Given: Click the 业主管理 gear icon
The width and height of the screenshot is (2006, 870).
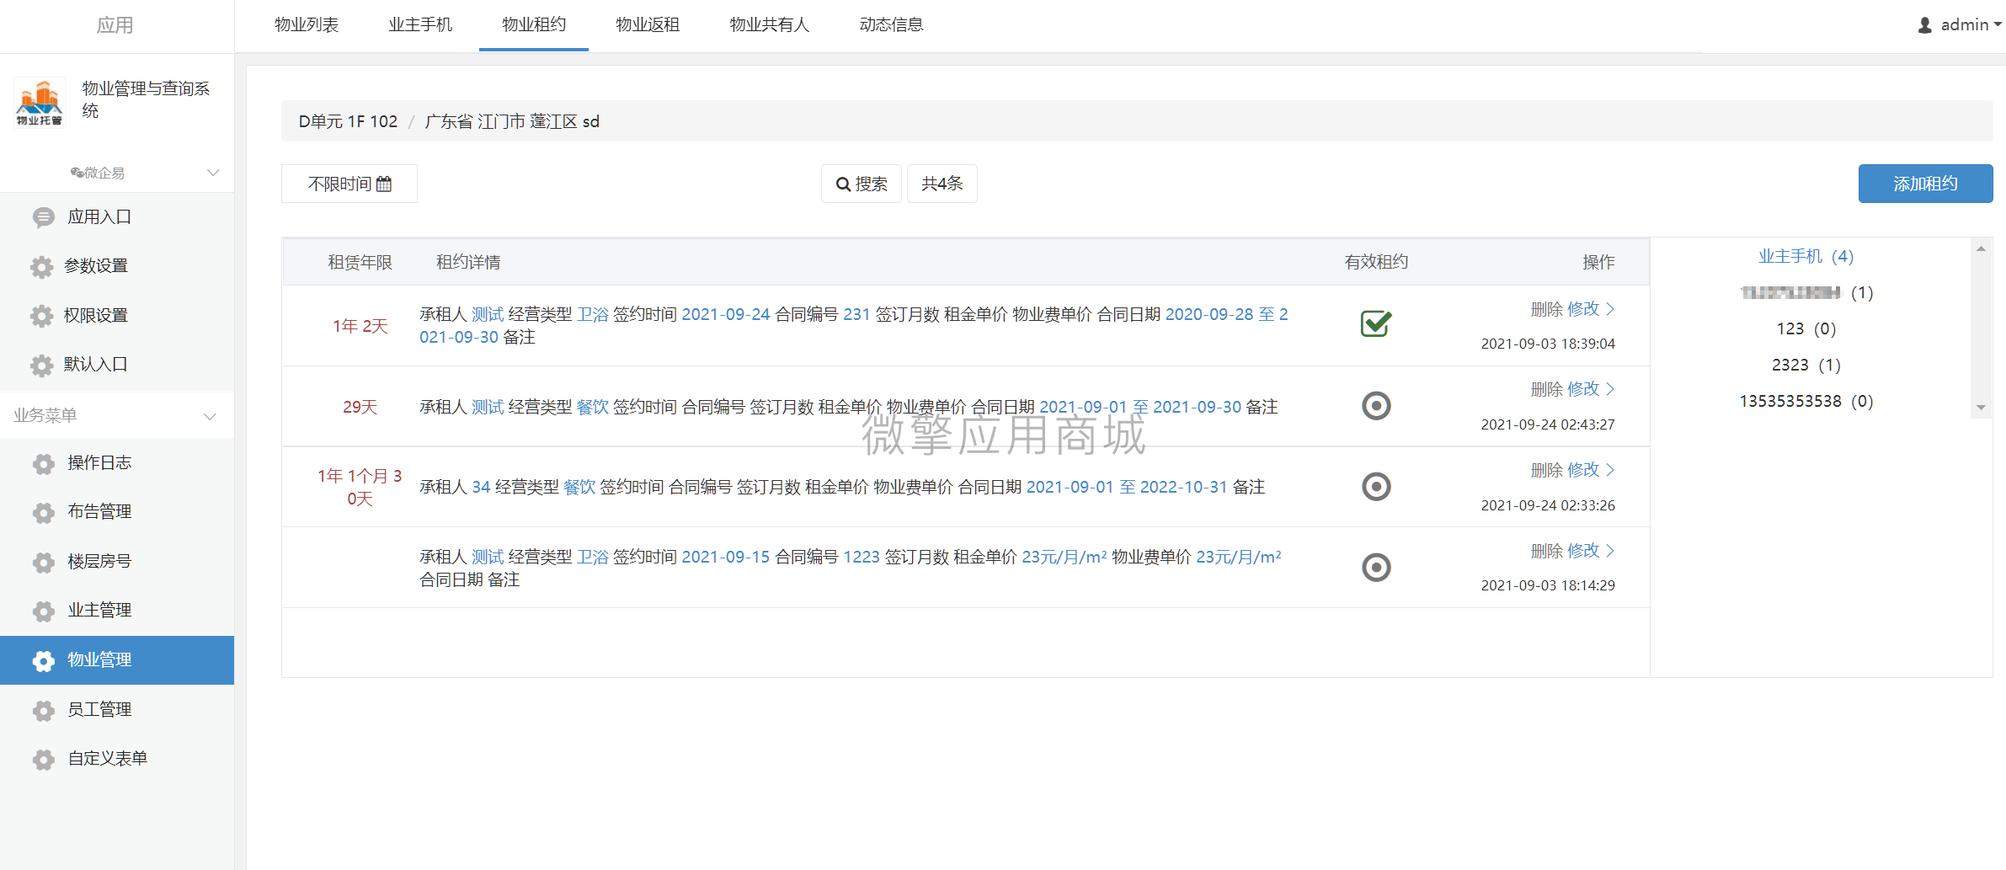Looking at the screenshot, I should click(43, 611).
